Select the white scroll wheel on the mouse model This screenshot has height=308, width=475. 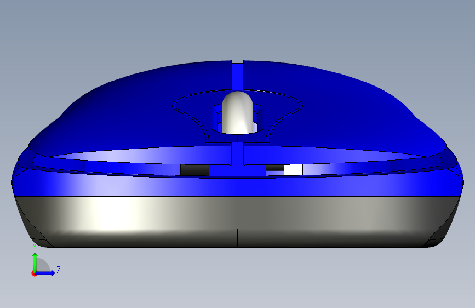pyautogui.click(x=238, y=113)
